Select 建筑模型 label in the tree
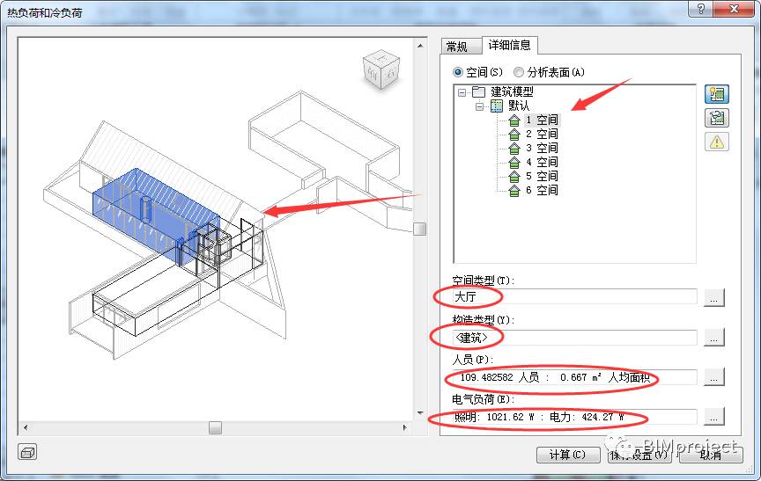This screenshot has height=481, width=761. click(512, 91)
